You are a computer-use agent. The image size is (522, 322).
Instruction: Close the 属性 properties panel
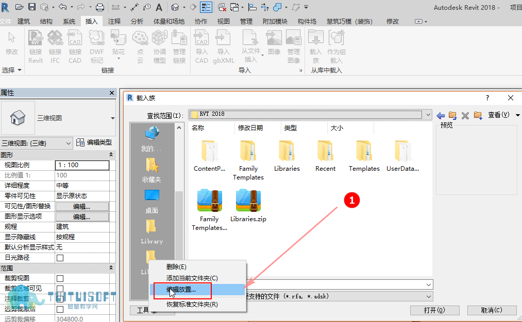pyautogui.click(x=112, y=93)
